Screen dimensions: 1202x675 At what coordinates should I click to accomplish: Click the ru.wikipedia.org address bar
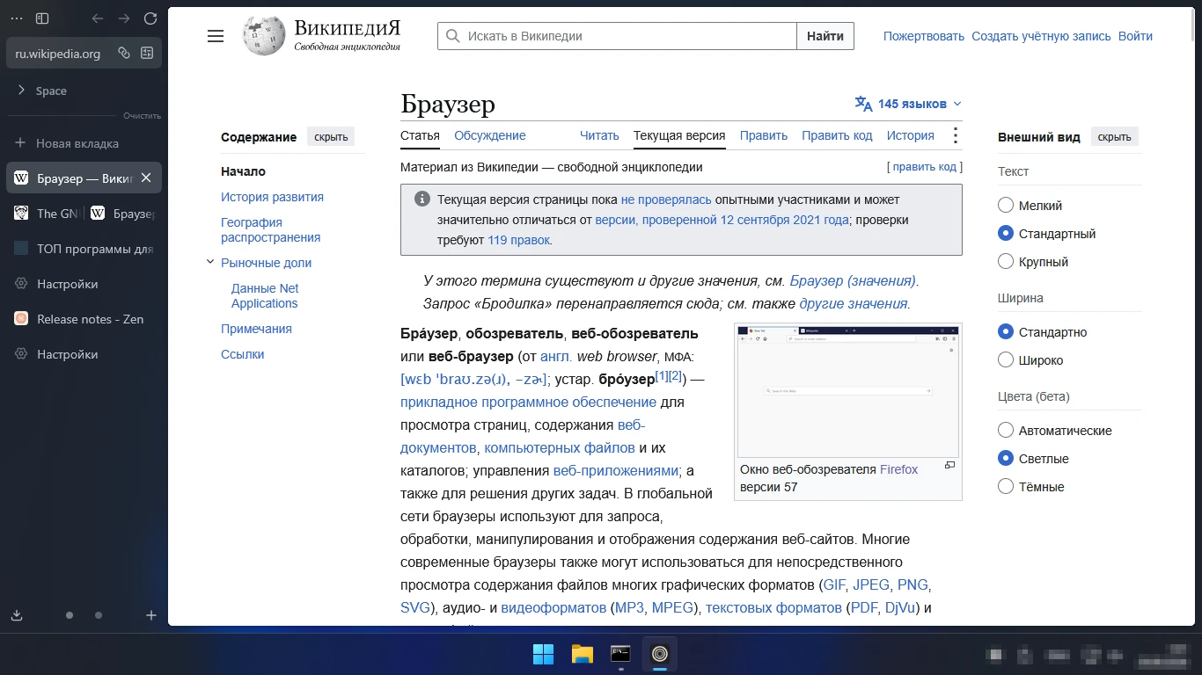60,53
